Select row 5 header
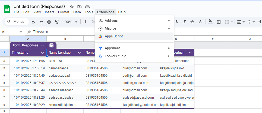Viewport: 262px width, 113px height. pyautogui.click(x=5, y=83)
